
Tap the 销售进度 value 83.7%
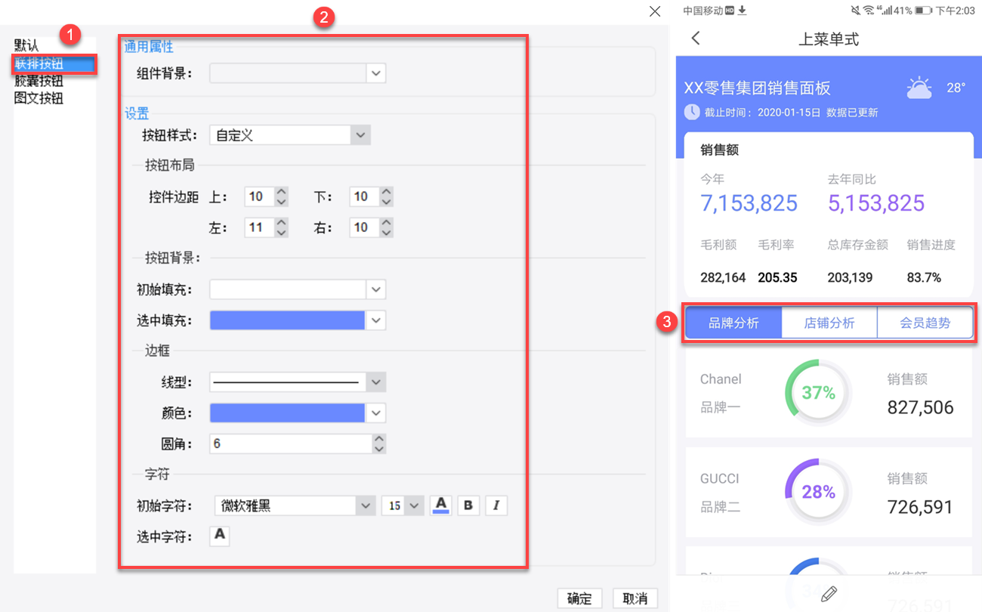924,277
